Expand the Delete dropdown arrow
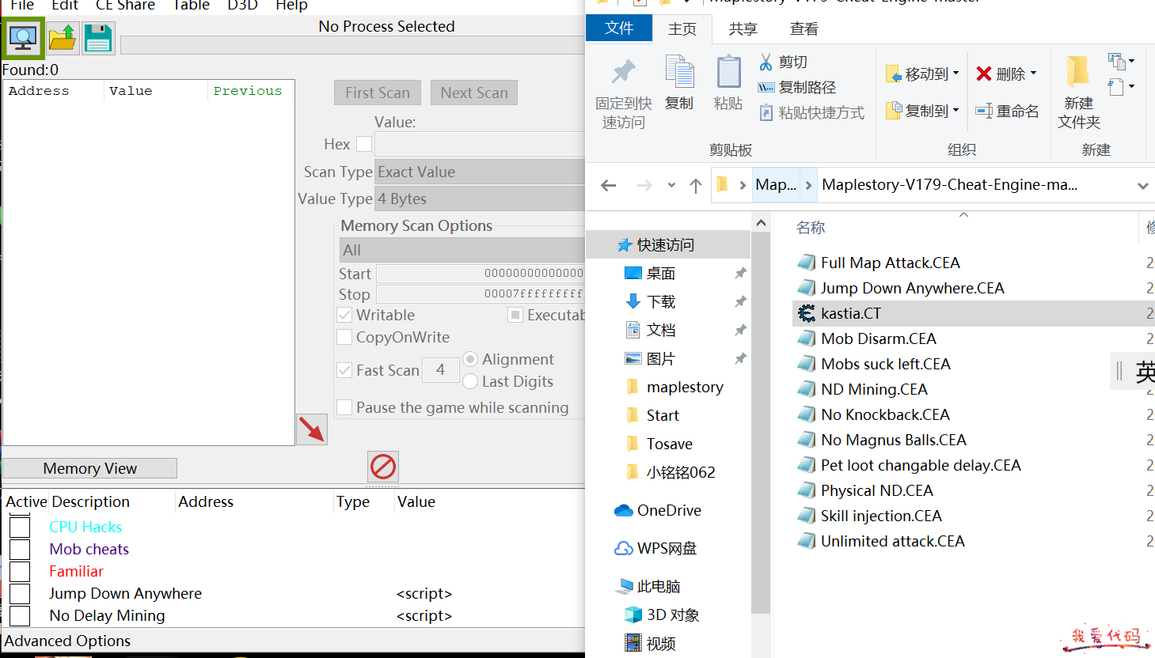Viewport: 1155px width, 658px height. click(x=1034, y=74)
